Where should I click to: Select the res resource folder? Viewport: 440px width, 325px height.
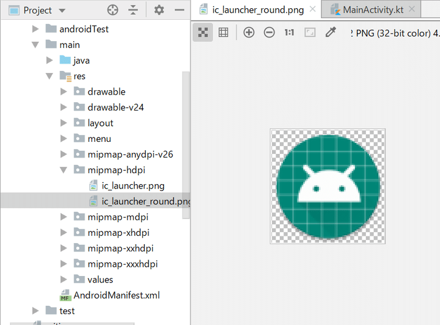tap(79, 76)
